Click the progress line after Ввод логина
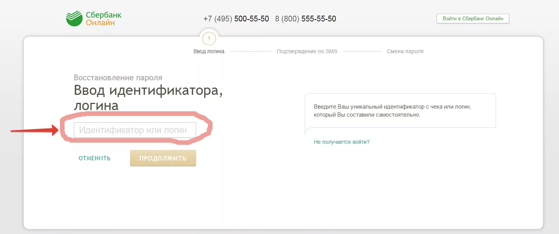Image resolution: width=559 pixels, height=234 pixels. point(250,51)
